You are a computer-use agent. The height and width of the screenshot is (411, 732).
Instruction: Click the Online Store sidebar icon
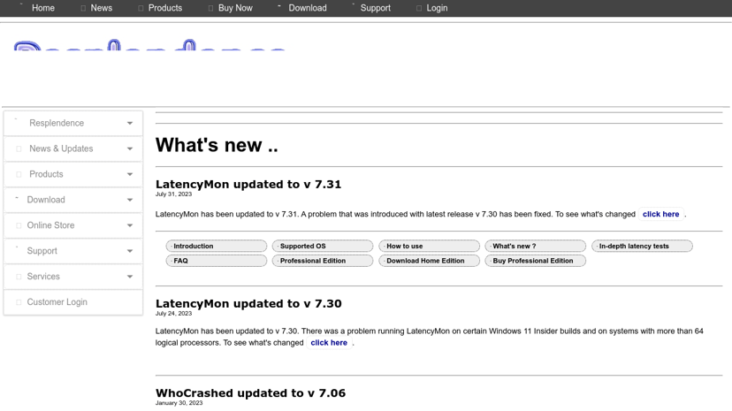(19, 225)
